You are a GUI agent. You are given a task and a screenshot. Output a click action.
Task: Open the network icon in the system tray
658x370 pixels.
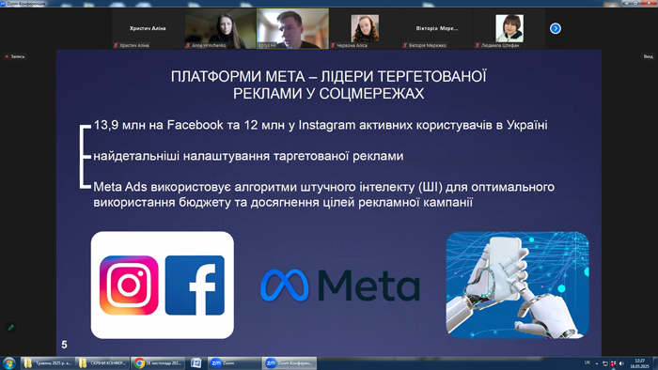pos(605,363)
